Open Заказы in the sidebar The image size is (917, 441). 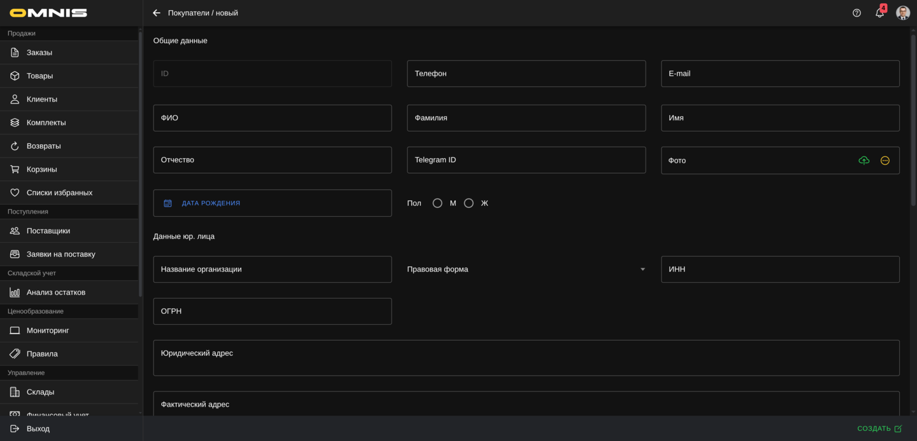click(39, 53)
